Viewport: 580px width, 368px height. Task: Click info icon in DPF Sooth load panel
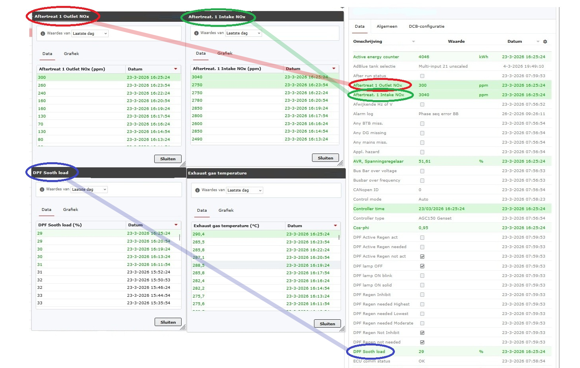(42, 190)
